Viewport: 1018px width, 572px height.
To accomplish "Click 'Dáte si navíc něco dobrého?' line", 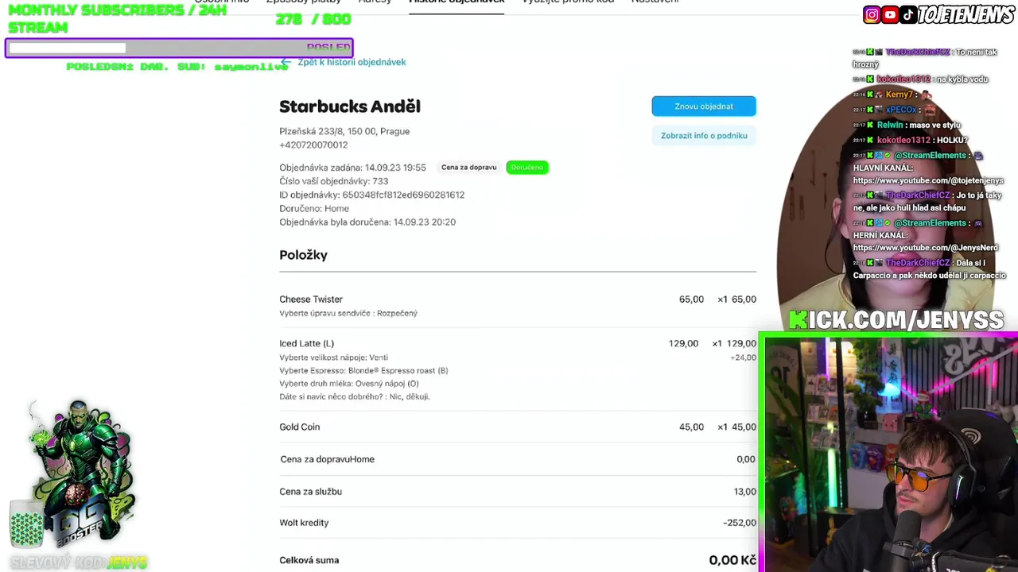I will click(355, 396).
